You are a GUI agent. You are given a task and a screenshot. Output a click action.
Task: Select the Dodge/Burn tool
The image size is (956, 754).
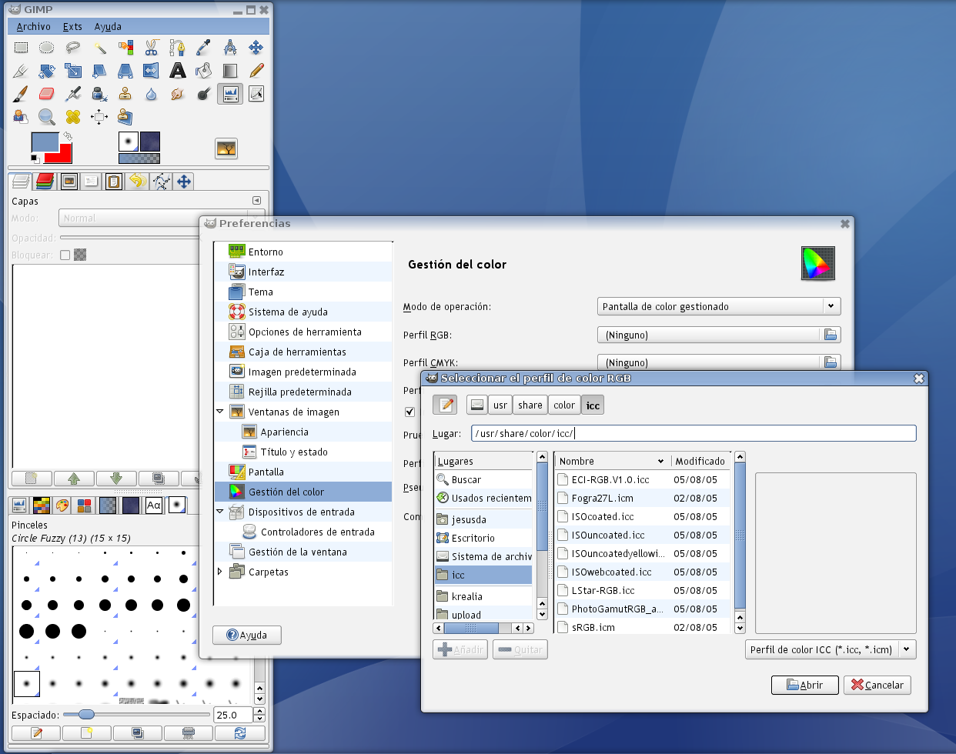[x=204, y=94]
